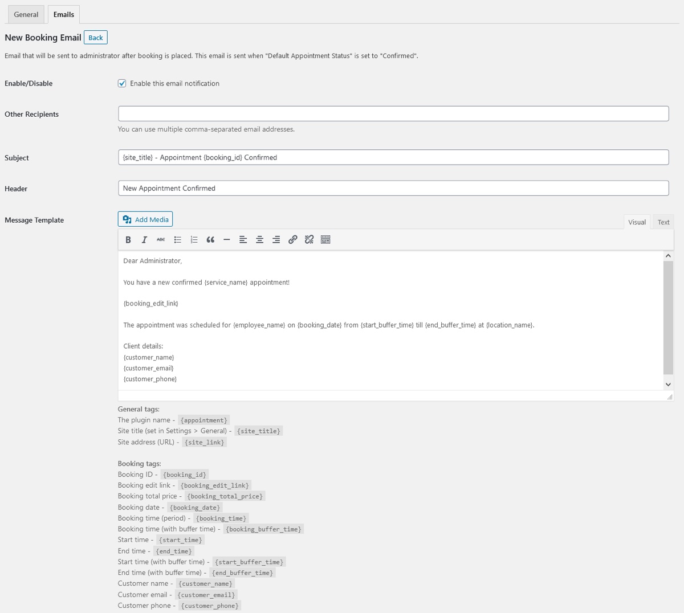Click the {customer_name} tag in tags list
Screen dimensions: 684x613
click(205, 584)
